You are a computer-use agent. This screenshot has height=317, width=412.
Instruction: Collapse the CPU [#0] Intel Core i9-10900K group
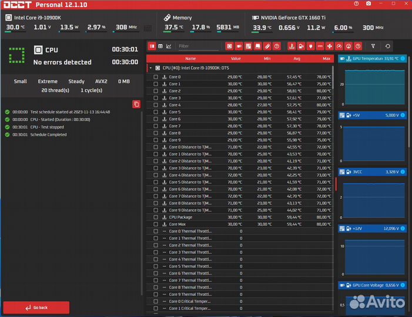coord(150,68)
